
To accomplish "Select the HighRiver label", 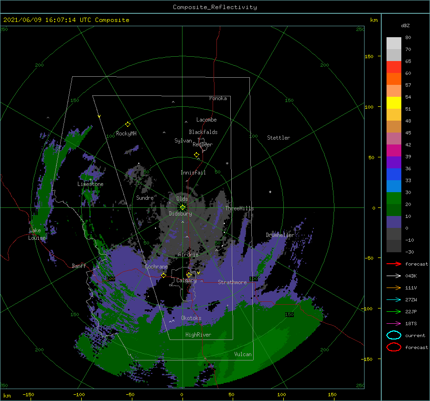I will 198,335.
